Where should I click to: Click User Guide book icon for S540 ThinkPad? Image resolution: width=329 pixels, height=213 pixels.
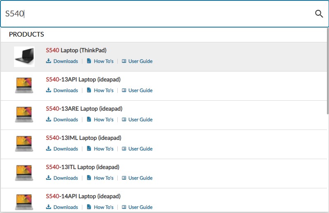(x=124, y=61)
